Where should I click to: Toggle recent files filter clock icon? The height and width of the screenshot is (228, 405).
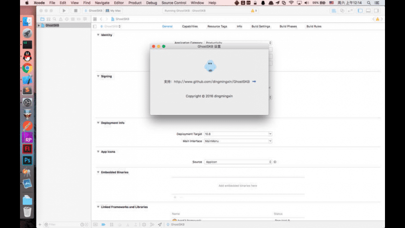[82, 224]
